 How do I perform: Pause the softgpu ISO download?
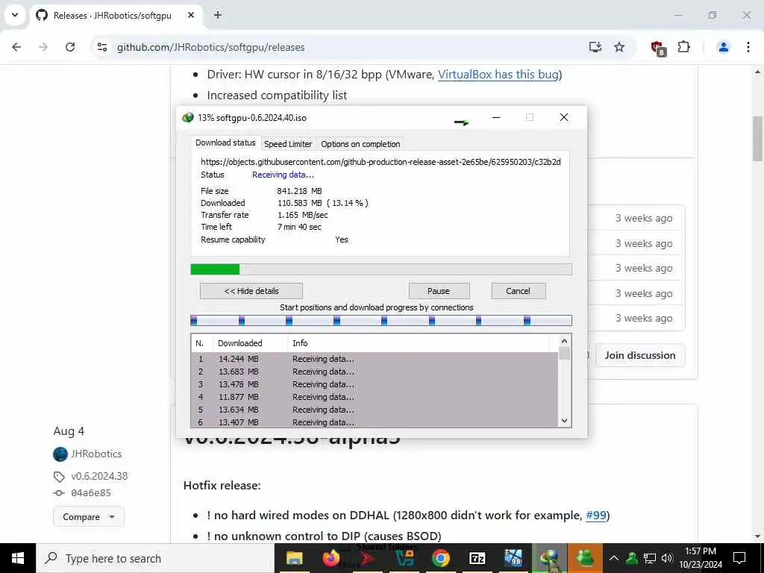(439, 291)
